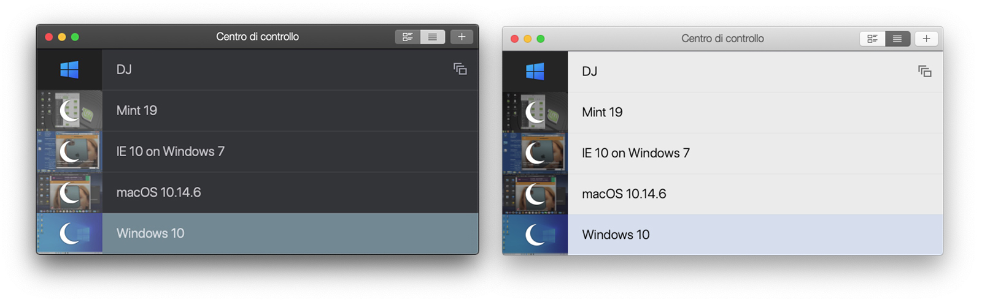Viewport: 982px width, 302px height.
Task: Switch dark window to expanded view
Action: pos(408,37)
